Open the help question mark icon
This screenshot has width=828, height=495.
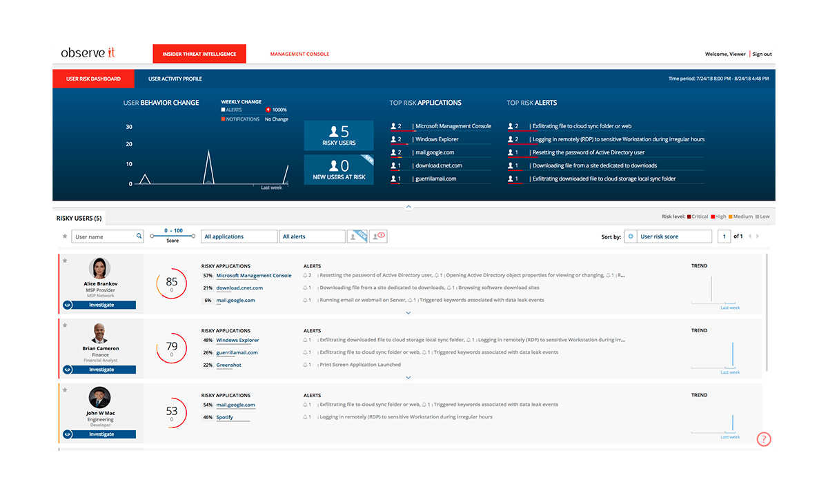point(763,438)
